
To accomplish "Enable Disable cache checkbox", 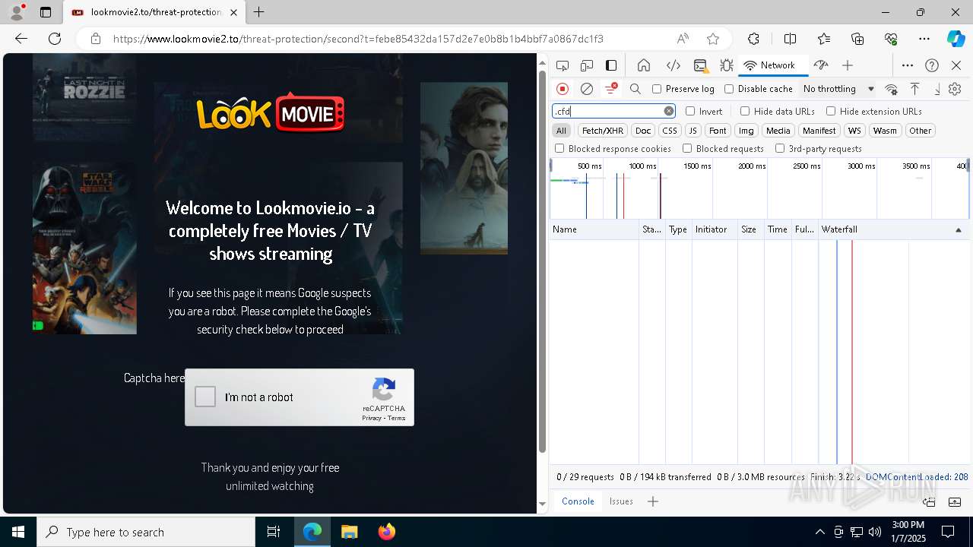I will click(x=729, y=89).
